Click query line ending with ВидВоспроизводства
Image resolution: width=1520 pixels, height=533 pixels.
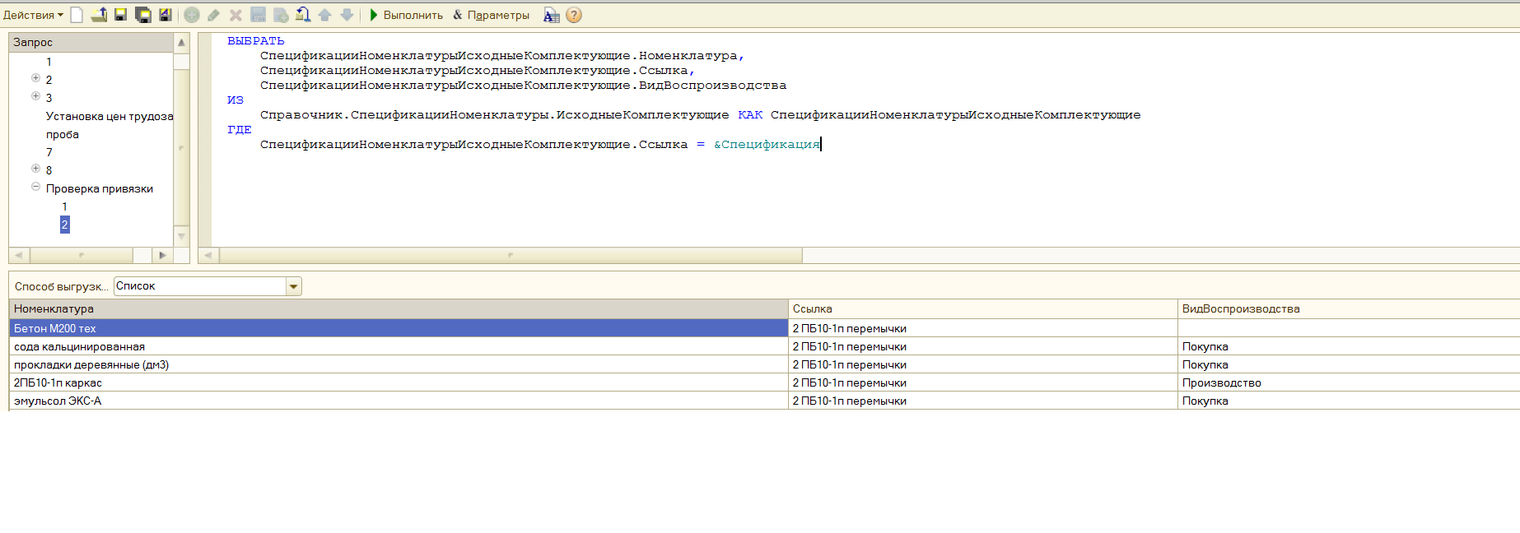click(x=523, y=86)
